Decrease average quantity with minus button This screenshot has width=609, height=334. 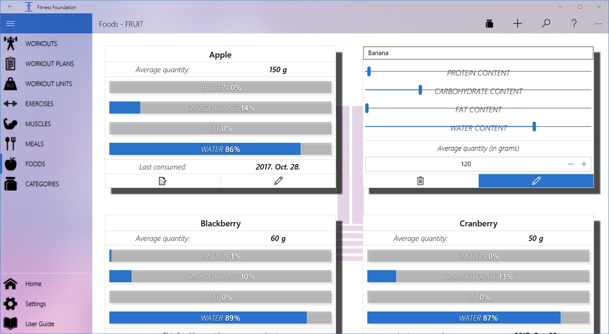click(571, 164)
